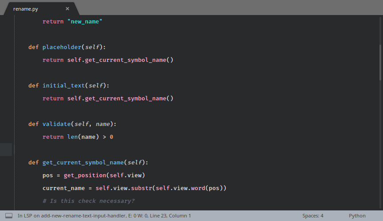383x221 pixels.
Task: Click get_current_symbol_name in its def line
Action: coord(83,162)
